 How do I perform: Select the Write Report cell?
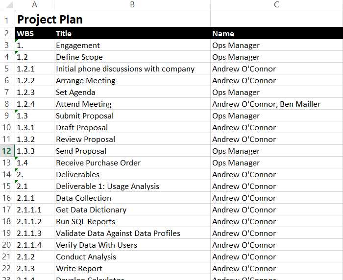pos(132,268)
